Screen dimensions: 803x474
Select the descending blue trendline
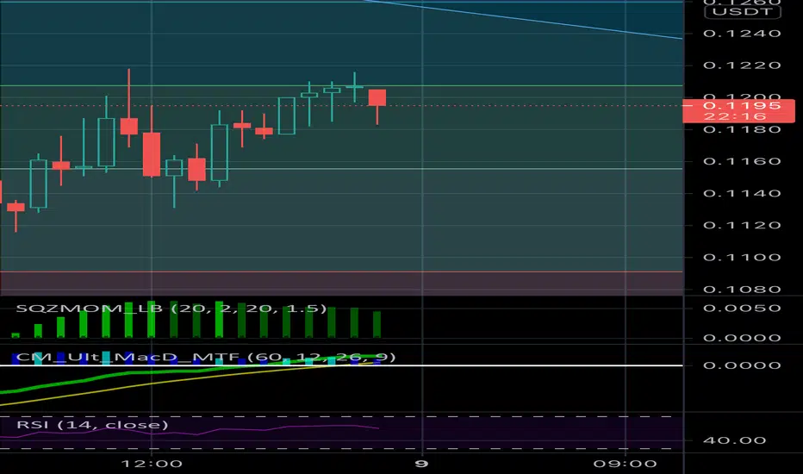[522, 20]
